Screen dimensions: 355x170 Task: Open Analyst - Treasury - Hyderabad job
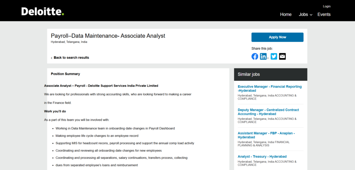(262, 156)
